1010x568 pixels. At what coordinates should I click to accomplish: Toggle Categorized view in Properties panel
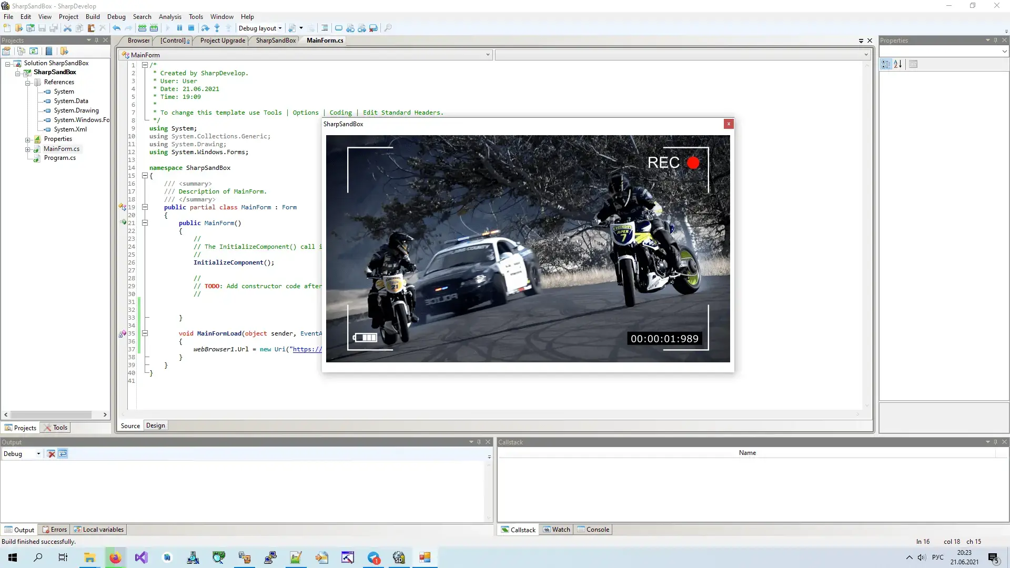(x=886, y=64)
